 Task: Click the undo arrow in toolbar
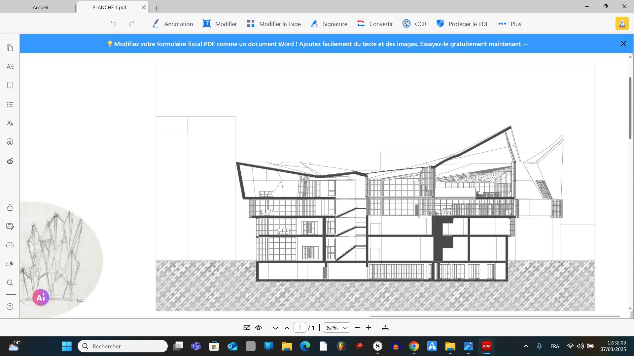point(113,24)
